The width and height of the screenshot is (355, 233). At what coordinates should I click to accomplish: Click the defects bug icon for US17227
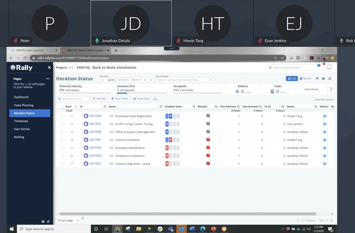coord(324,164)
